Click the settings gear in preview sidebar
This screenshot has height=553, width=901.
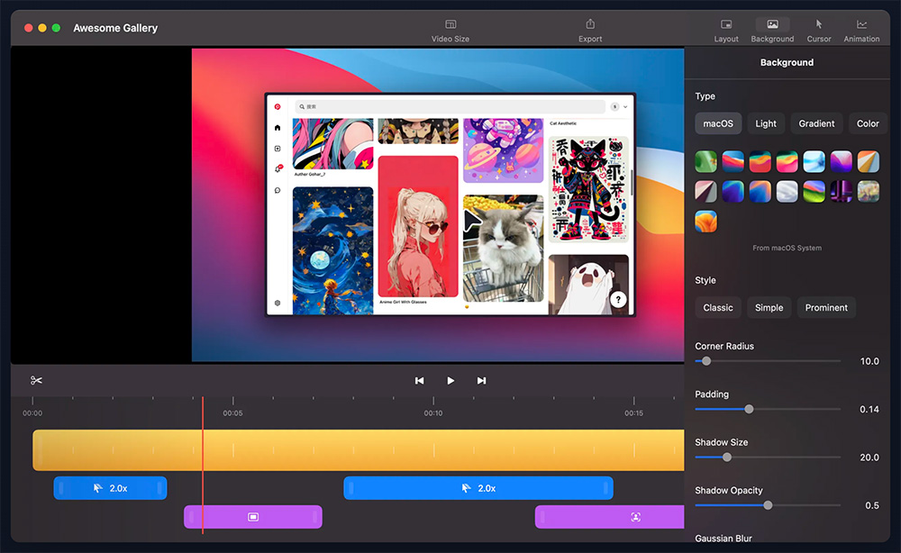(278, 303)
